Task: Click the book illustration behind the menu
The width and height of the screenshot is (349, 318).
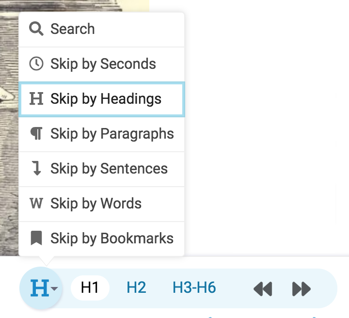Action: click(x=9, y=133)
